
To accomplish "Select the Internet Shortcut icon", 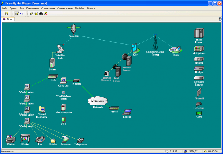I will [106, 73].
